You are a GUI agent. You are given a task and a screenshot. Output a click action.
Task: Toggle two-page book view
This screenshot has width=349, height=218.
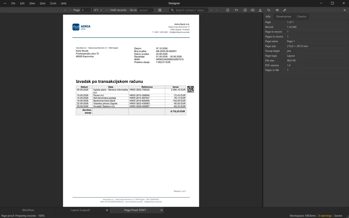click(x=253, y=10)
